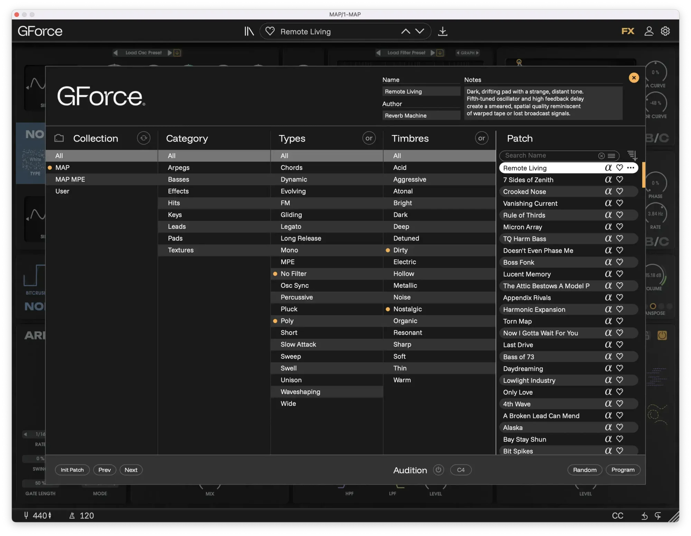Toggle the heart on Remote Living row

point(619,168)
